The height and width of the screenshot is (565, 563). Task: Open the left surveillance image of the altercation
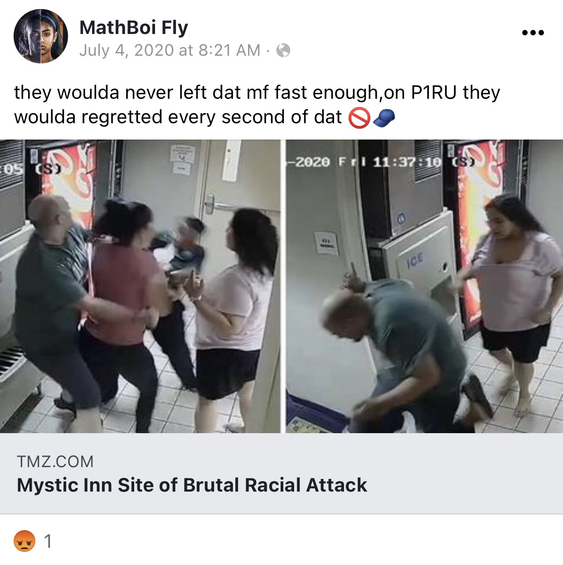tap(140, 286)
